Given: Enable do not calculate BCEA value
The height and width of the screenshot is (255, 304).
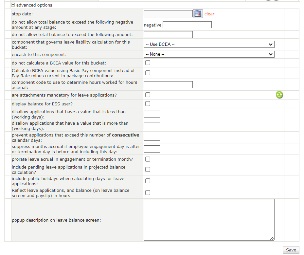Looking at the screenshot, I should (148, 63).
